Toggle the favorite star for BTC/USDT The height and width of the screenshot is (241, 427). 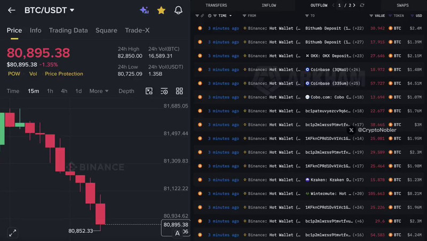click(x=161, y=10)
